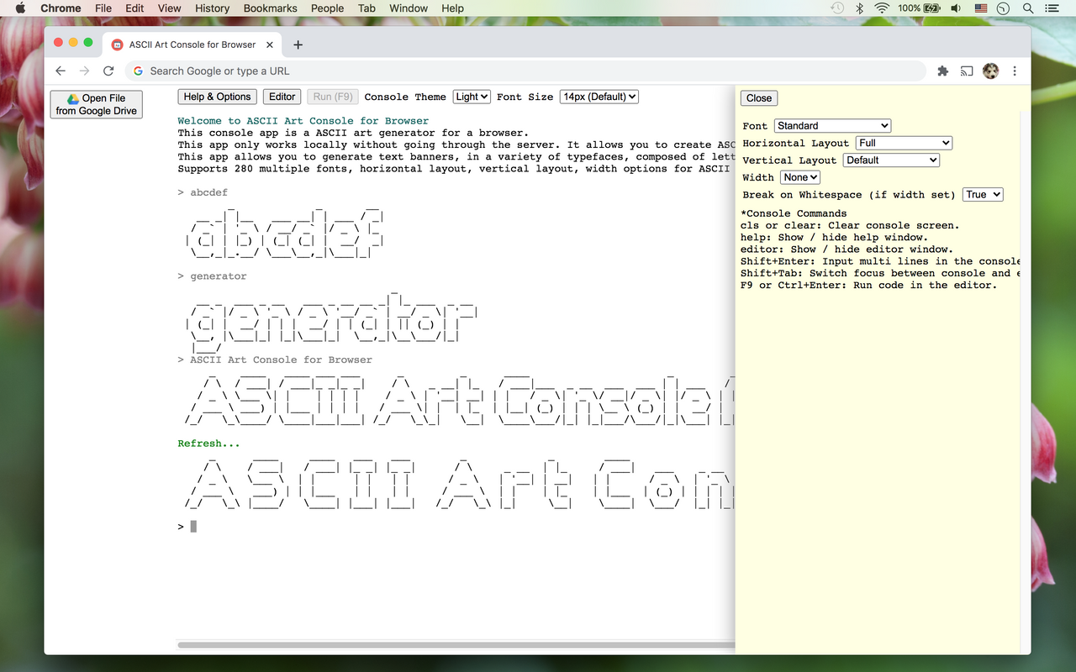The image size is (1076, 672).
Task: Open Chrome's three-dot menu icon
Action: [x=1015, y=71]
